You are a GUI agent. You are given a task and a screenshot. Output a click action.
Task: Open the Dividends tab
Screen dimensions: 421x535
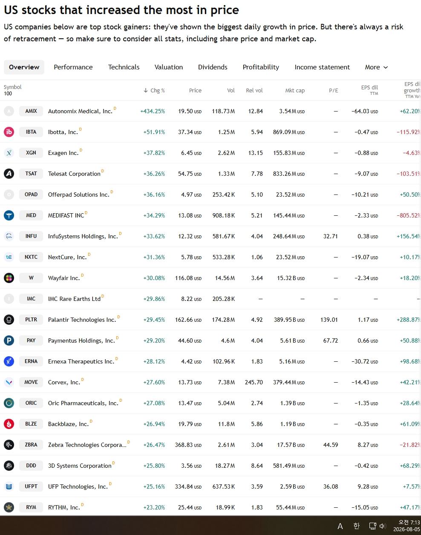pos(213,67)
